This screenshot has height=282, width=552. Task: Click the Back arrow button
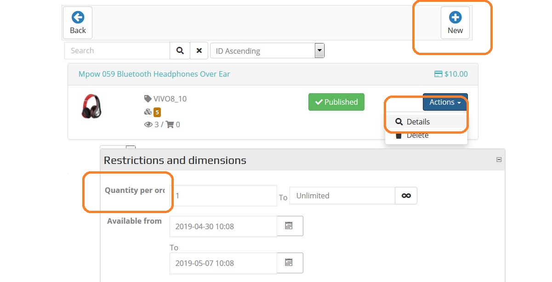pyautogui.click(x=78, y=23)
